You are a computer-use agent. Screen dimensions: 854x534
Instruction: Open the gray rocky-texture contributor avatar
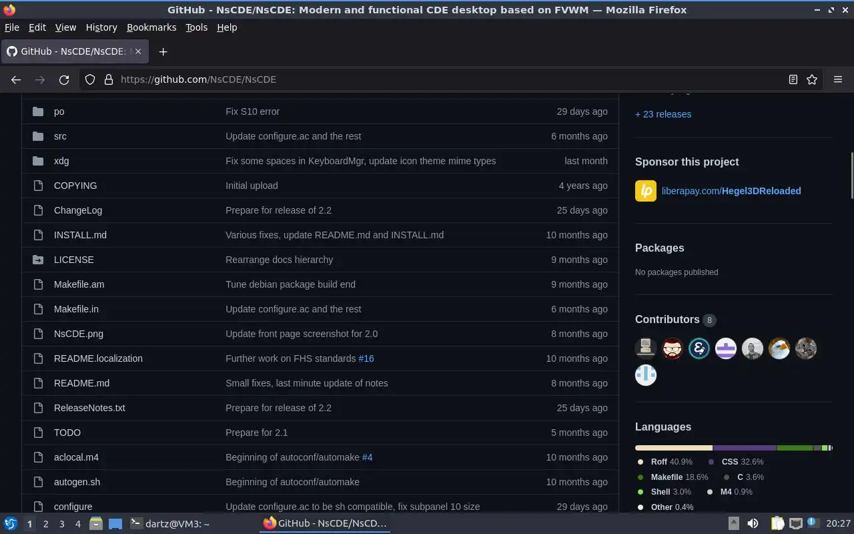pyautogui.click(x=806, y=348)
